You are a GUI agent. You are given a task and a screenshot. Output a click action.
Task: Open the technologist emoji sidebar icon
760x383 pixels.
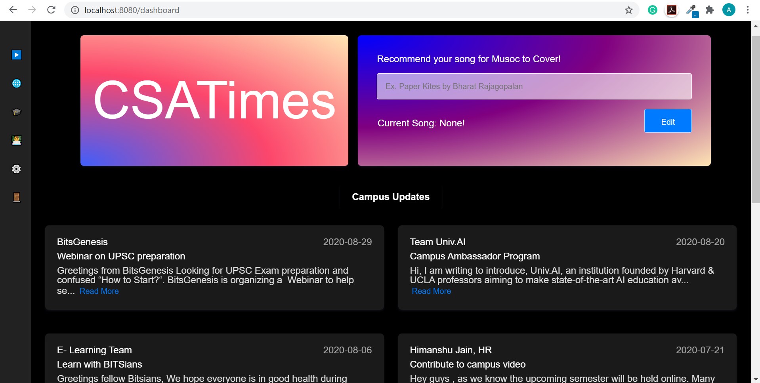pyautogui.click(x=16, y=140)
